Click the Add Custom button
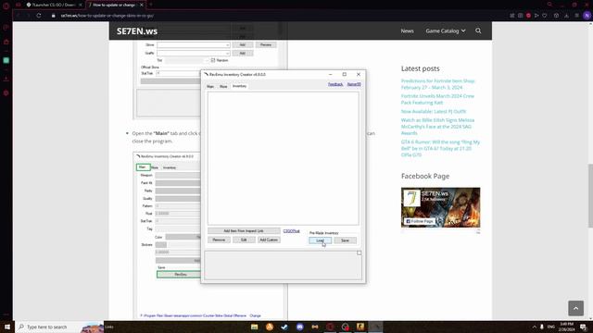Image resolution: width=593 pixels, height=333 pixels. click(269, 240)
